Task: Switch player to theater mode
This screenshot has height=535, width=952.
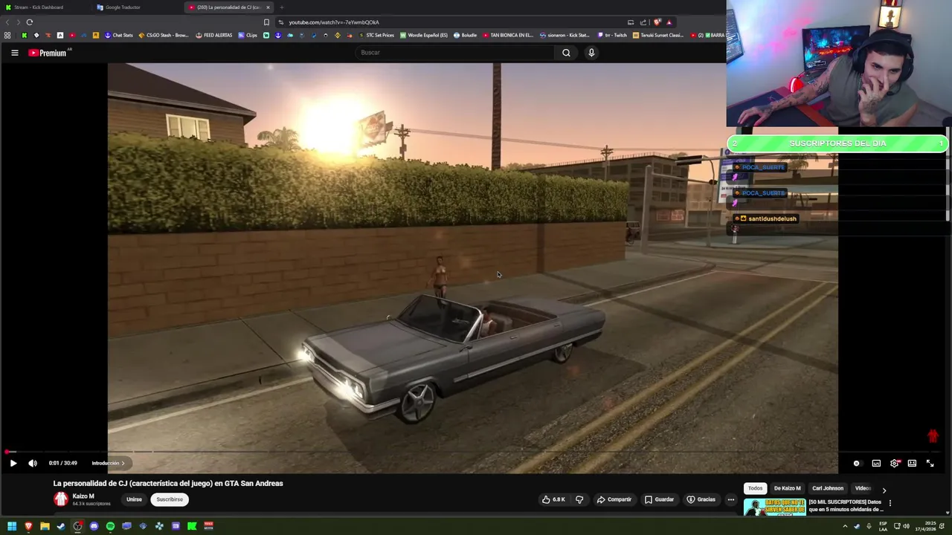Action: (912, 463)
